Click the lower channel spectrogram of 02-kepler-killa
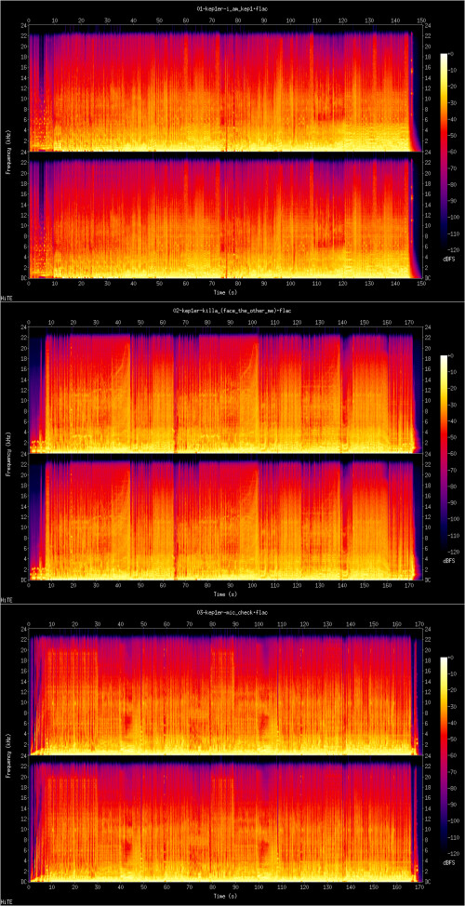Viewport: 465px width, 906px height. pos(225,516)
